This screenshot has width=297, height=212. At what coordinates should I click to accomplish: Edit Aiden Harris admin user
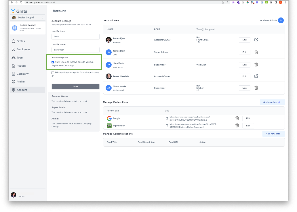click(245, 88)
